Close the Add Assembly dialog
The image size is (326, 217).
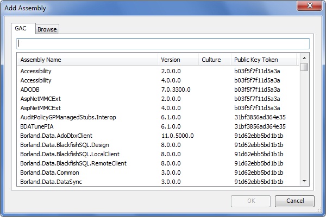click(309, 5)
